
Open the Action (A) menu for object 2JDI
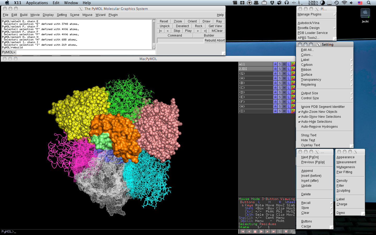275,69
